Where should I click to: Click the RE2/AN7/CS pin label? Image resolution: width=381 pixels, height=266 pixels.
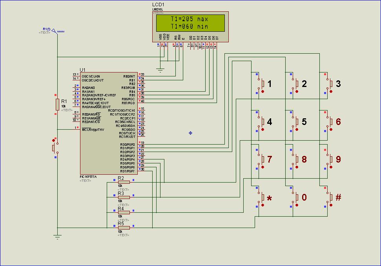[x=91, y=122]
